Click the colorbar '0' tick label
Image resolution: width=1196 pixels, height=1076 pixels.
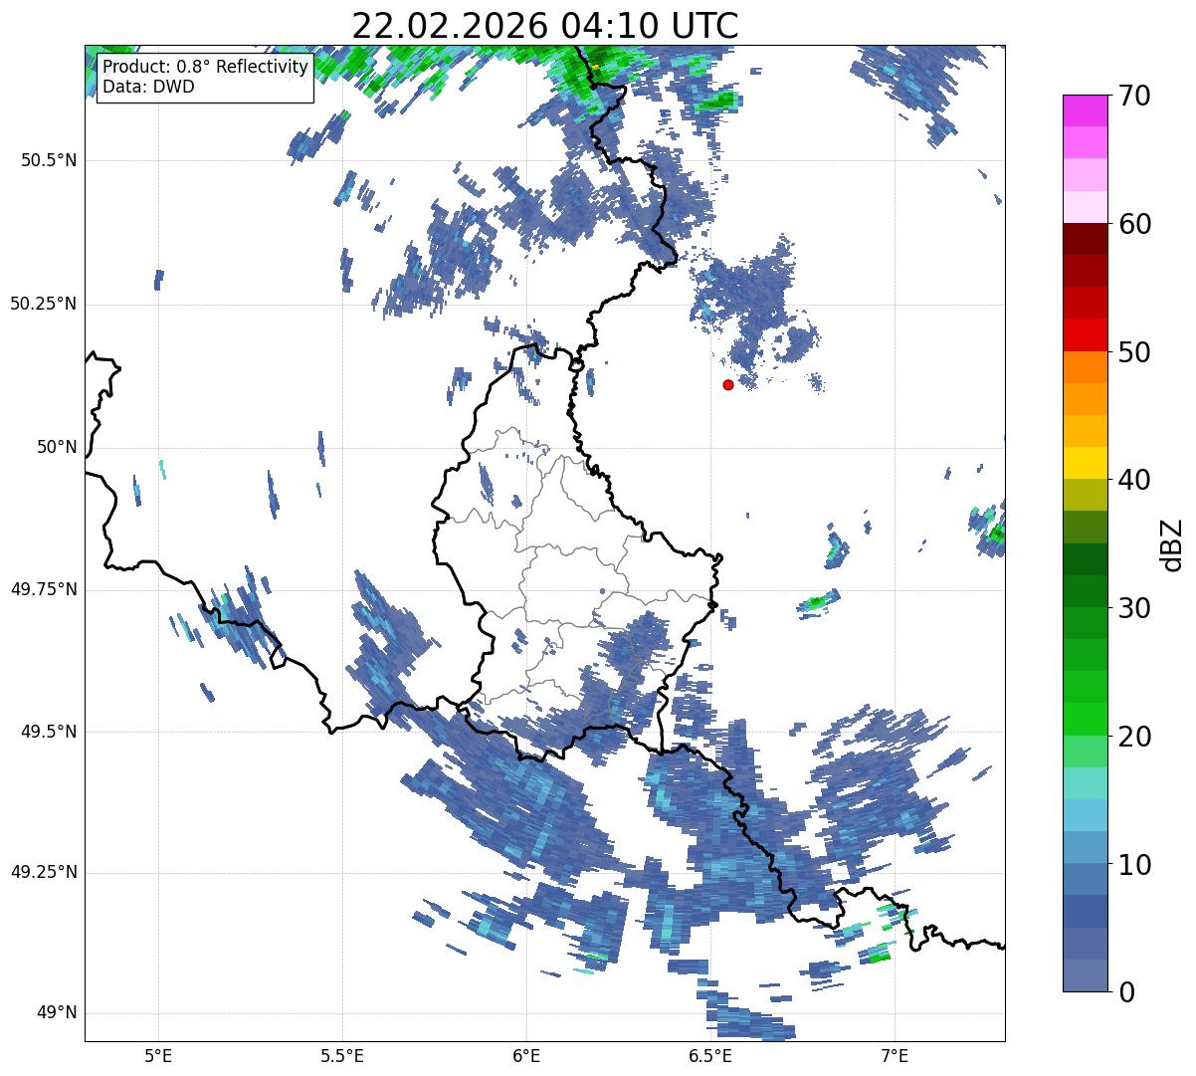coord(1126,992)
